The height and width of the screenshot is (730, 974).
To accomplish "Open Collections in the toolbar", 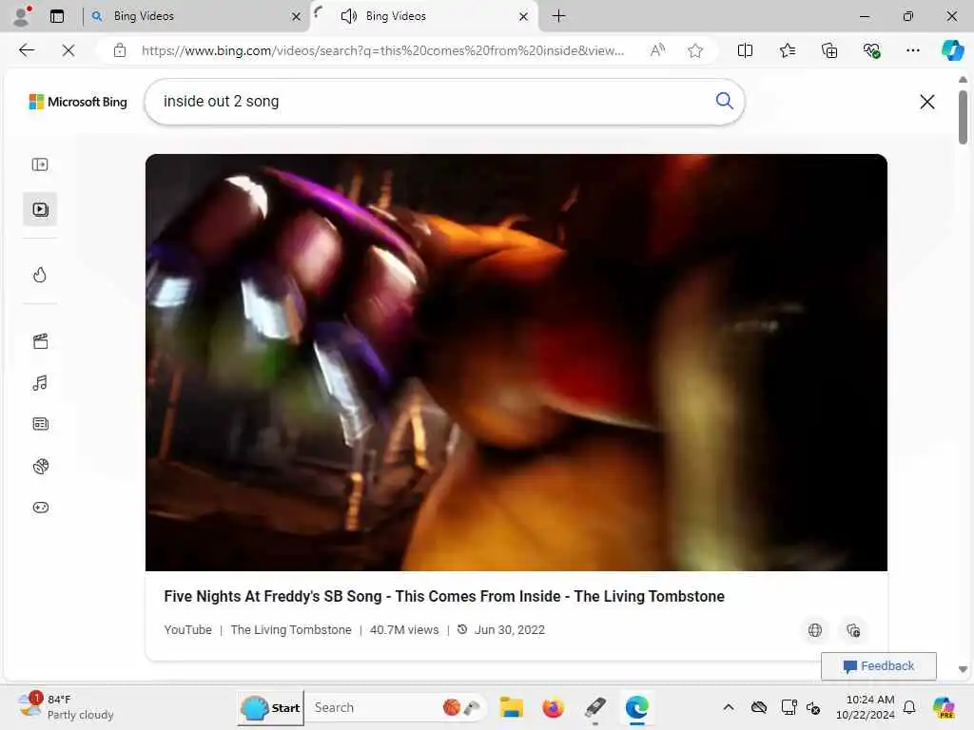I will click(x=829, y=50).
